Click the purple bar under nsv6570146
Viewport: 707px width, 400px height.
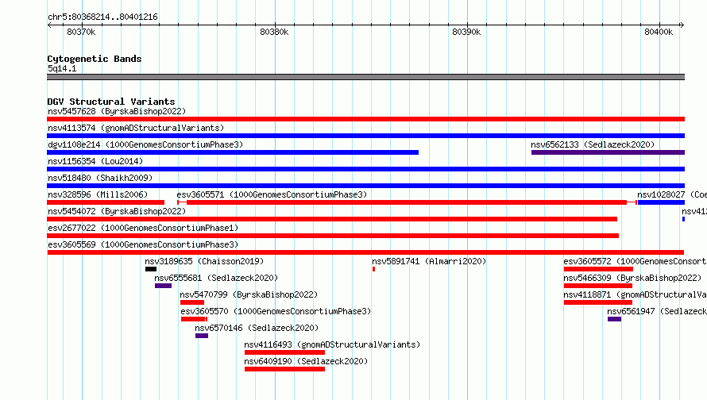point(202,336)
